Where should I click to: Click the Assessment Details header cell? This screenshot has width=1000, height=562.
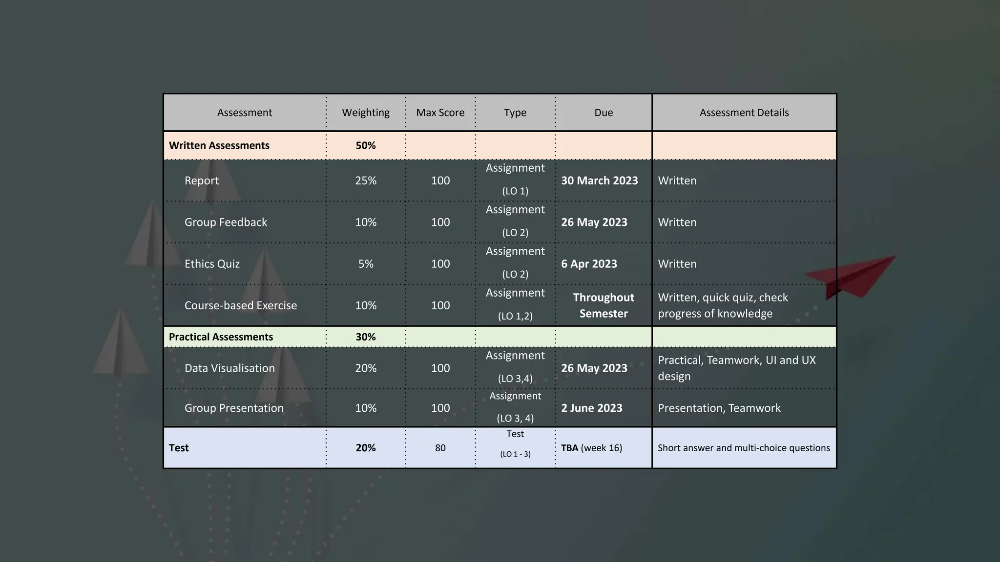pyautogui.click(x=744, y=113)
